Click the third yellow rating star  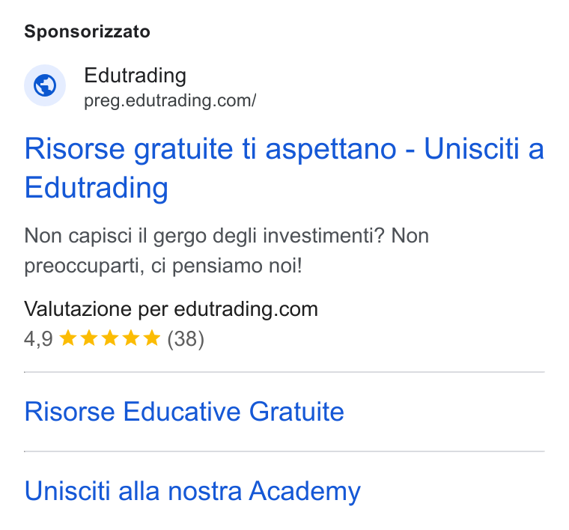(x=110, y=338)
